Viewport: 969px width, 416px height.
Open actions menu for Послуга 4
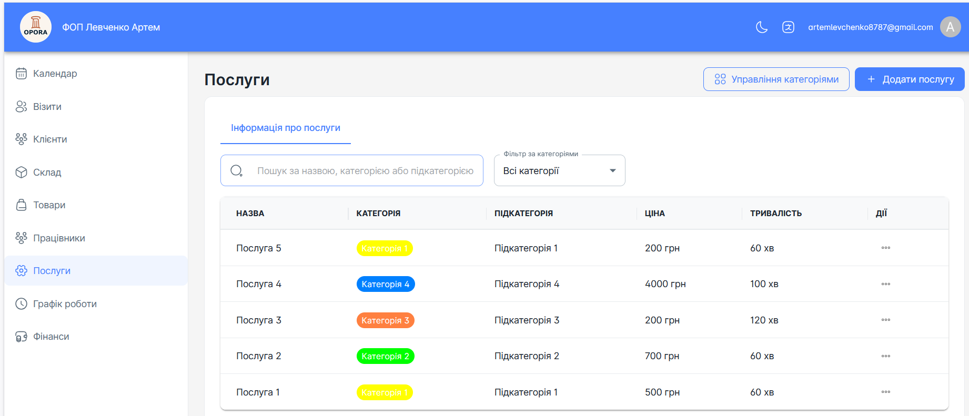click(886, 284)
